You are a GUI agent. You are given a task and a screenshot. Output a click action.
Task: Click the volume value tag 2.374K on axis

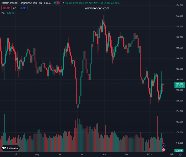(x=179, y=151)
